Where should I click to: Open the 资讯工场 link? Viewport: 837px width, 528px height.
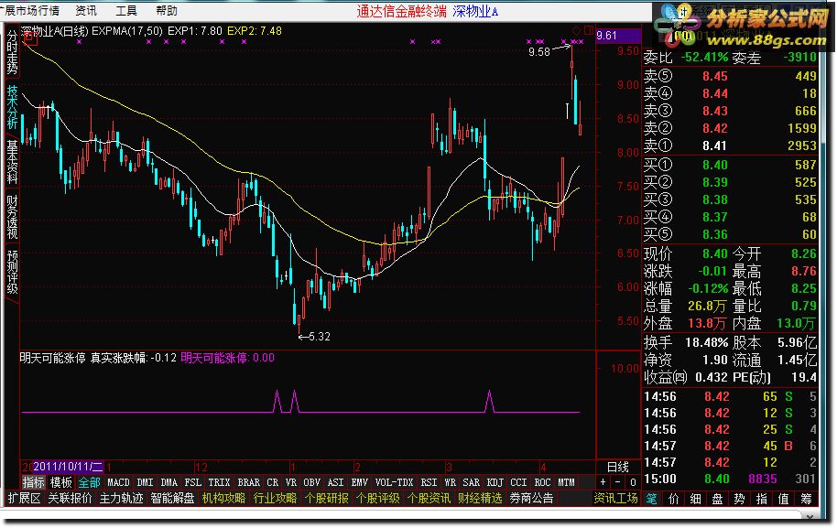click(x=616, y=499)
